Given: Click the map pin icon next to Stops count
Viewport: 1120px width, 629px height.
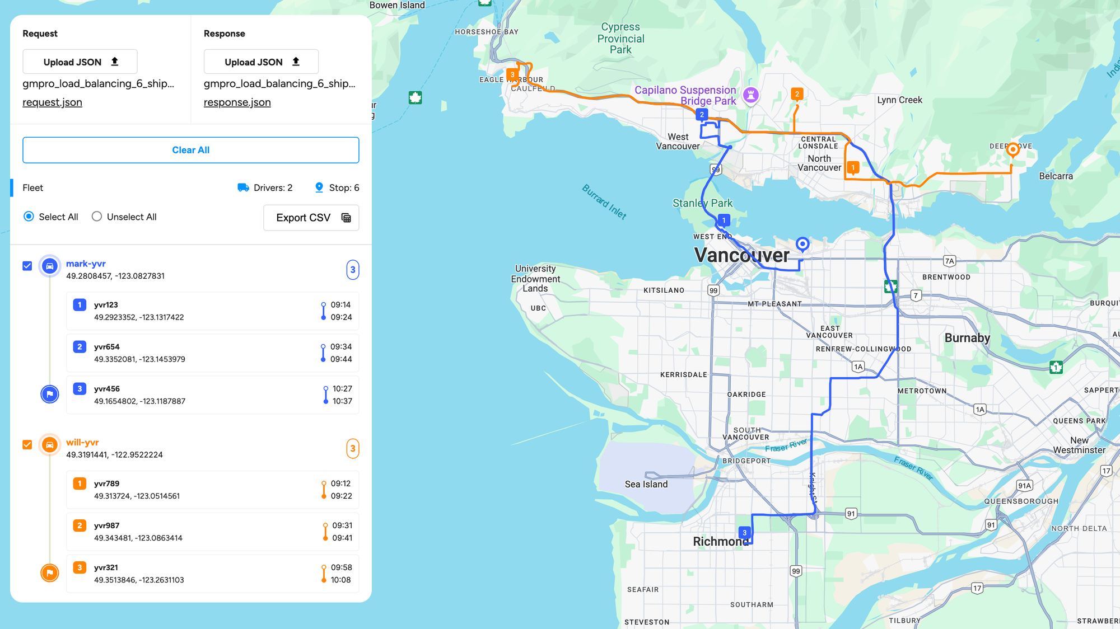Looking at the screenshot, I should click(318, 187).
